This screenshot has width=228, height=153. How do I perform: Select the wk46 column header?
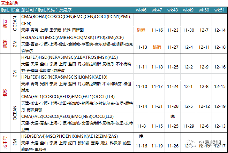(x=141, y=10)
